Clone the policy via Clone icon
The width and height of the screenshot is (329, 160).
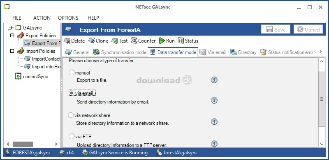(91, 41)
